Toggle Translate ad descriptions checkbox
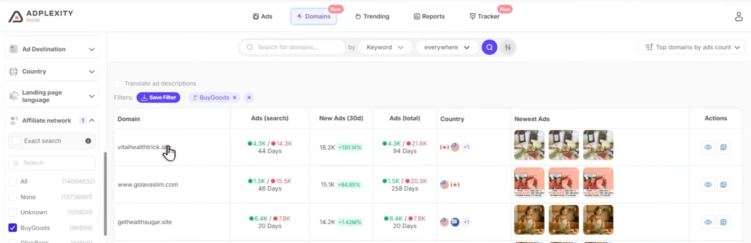Viewport: 751px width, 243px height. tap(117, 84)
